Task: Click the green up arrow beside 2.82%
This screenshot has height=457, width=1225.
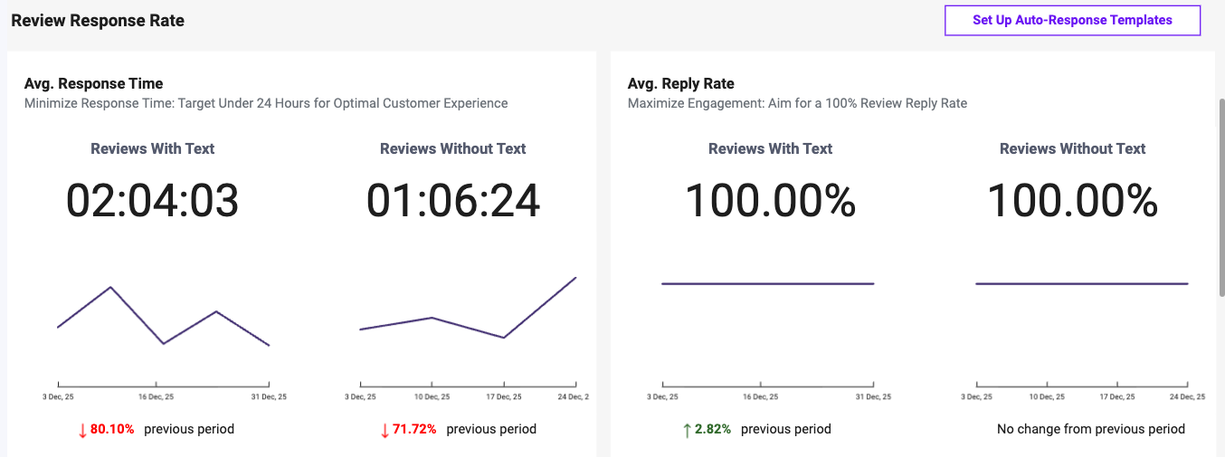Action: (687, 430)
